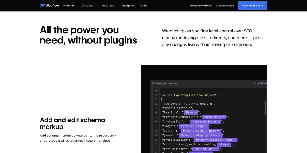Click the script type line of code

(189, 95)
